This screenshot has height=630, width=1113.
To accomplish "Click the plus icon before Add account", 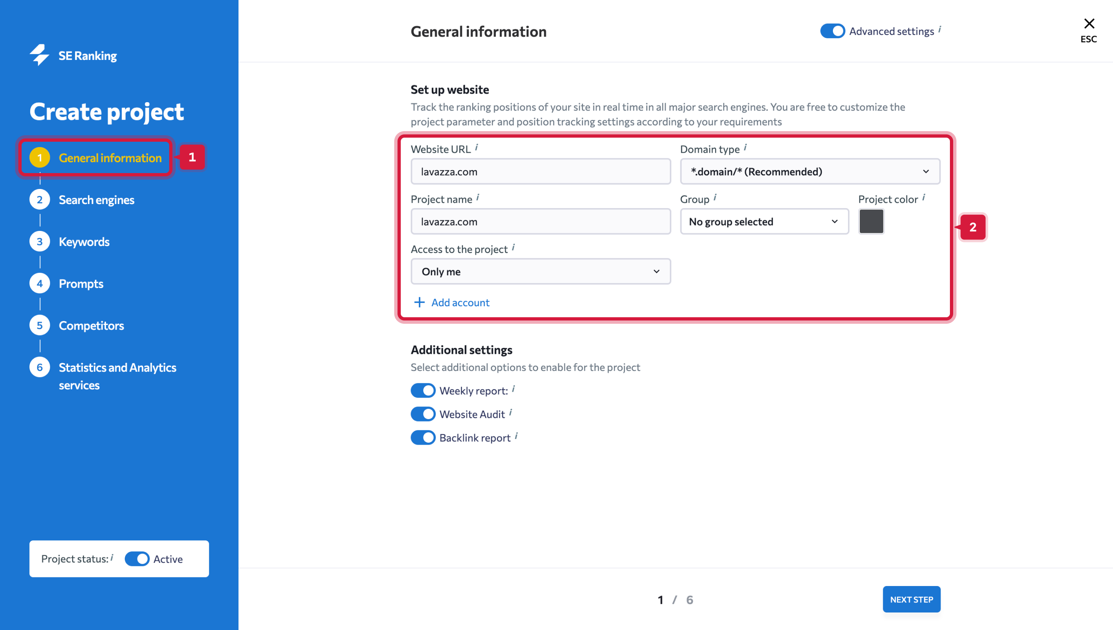I will tap(419, 303).
